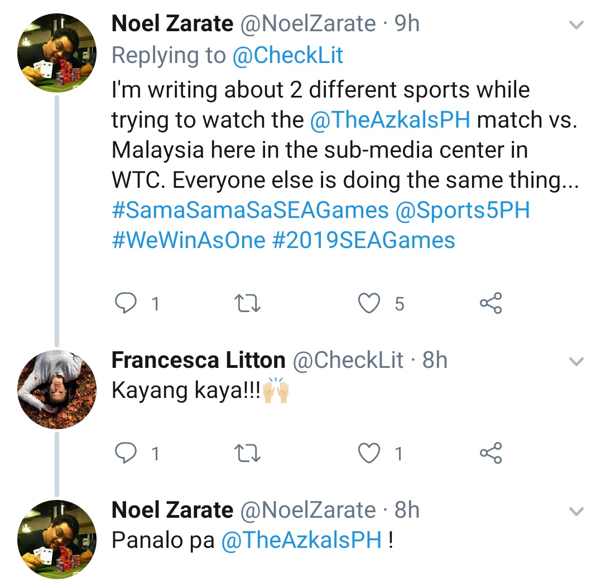Like the tweet with 5 likes
The width and height of the screenshot is (601, 588).
[x=369, y=303]
